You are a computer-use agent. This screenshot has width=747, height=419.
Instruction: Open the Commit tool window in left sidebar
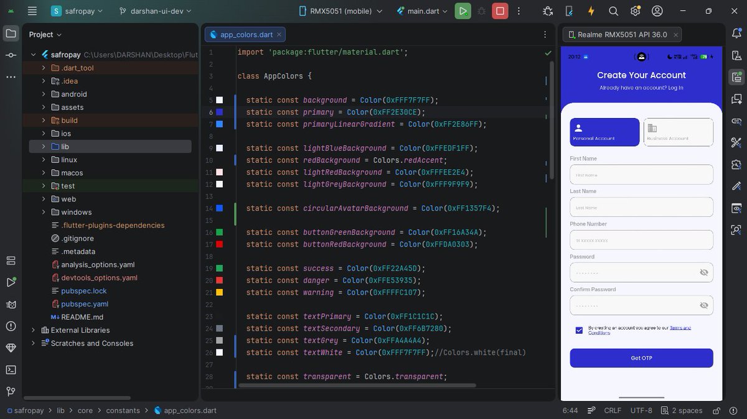point(11,55)
